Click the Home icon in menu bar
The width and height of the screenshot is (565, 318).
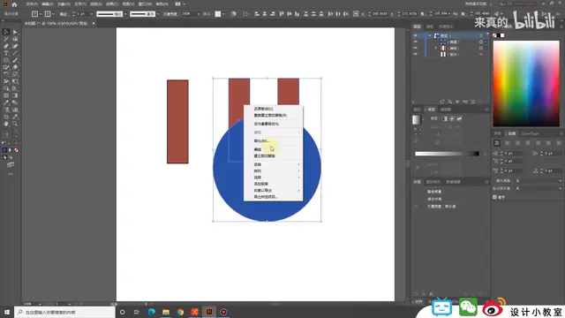click(x=14, y=4)
